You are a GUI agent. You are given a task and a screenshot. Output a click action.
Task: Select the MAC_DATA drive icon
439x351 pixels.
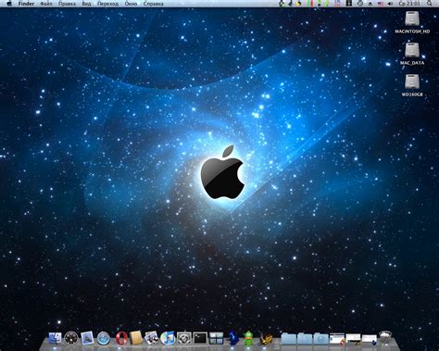coord(412,50)
